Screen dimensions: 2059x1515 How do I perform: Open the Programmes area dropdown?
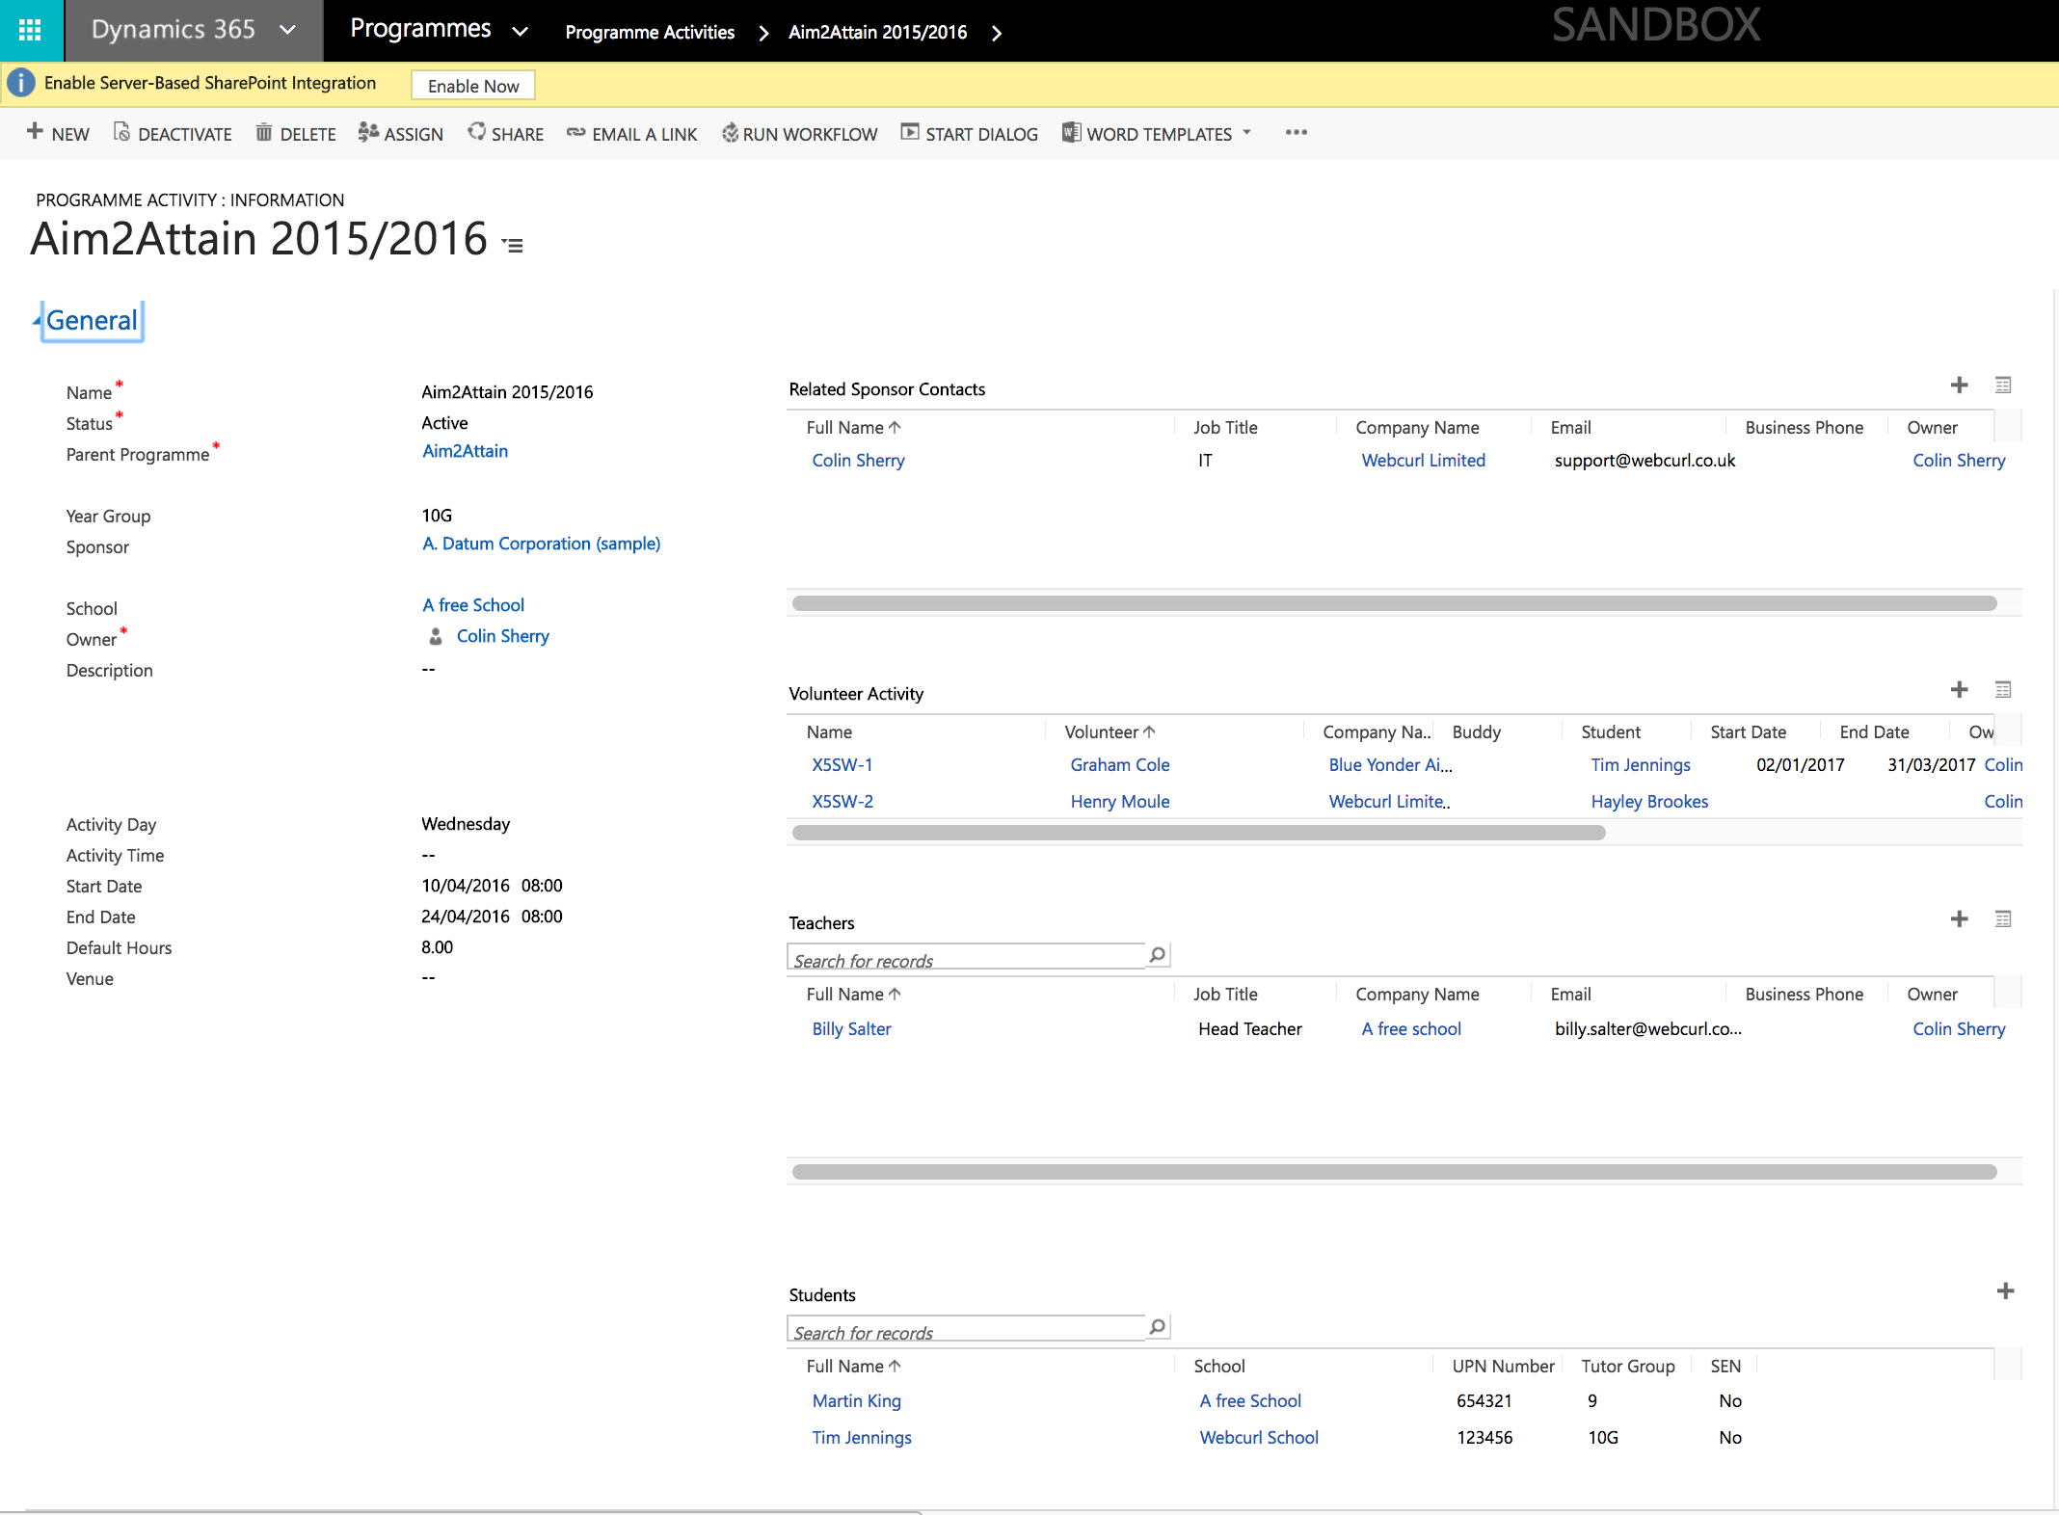coord(521,31)
